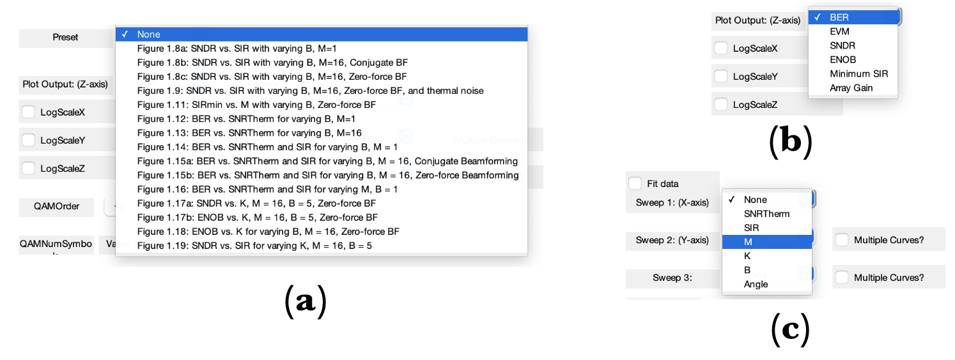Viewport: 955px width, 360px height.
Task: Pick Figure 1.11 SIRmin vs. M preset
Action: 256,105
